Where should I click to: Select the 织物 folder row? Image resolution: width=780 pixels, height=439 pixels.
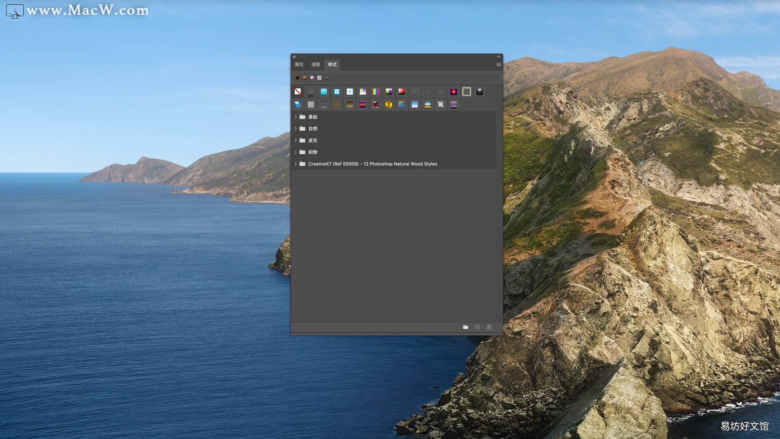pos(394,152)
